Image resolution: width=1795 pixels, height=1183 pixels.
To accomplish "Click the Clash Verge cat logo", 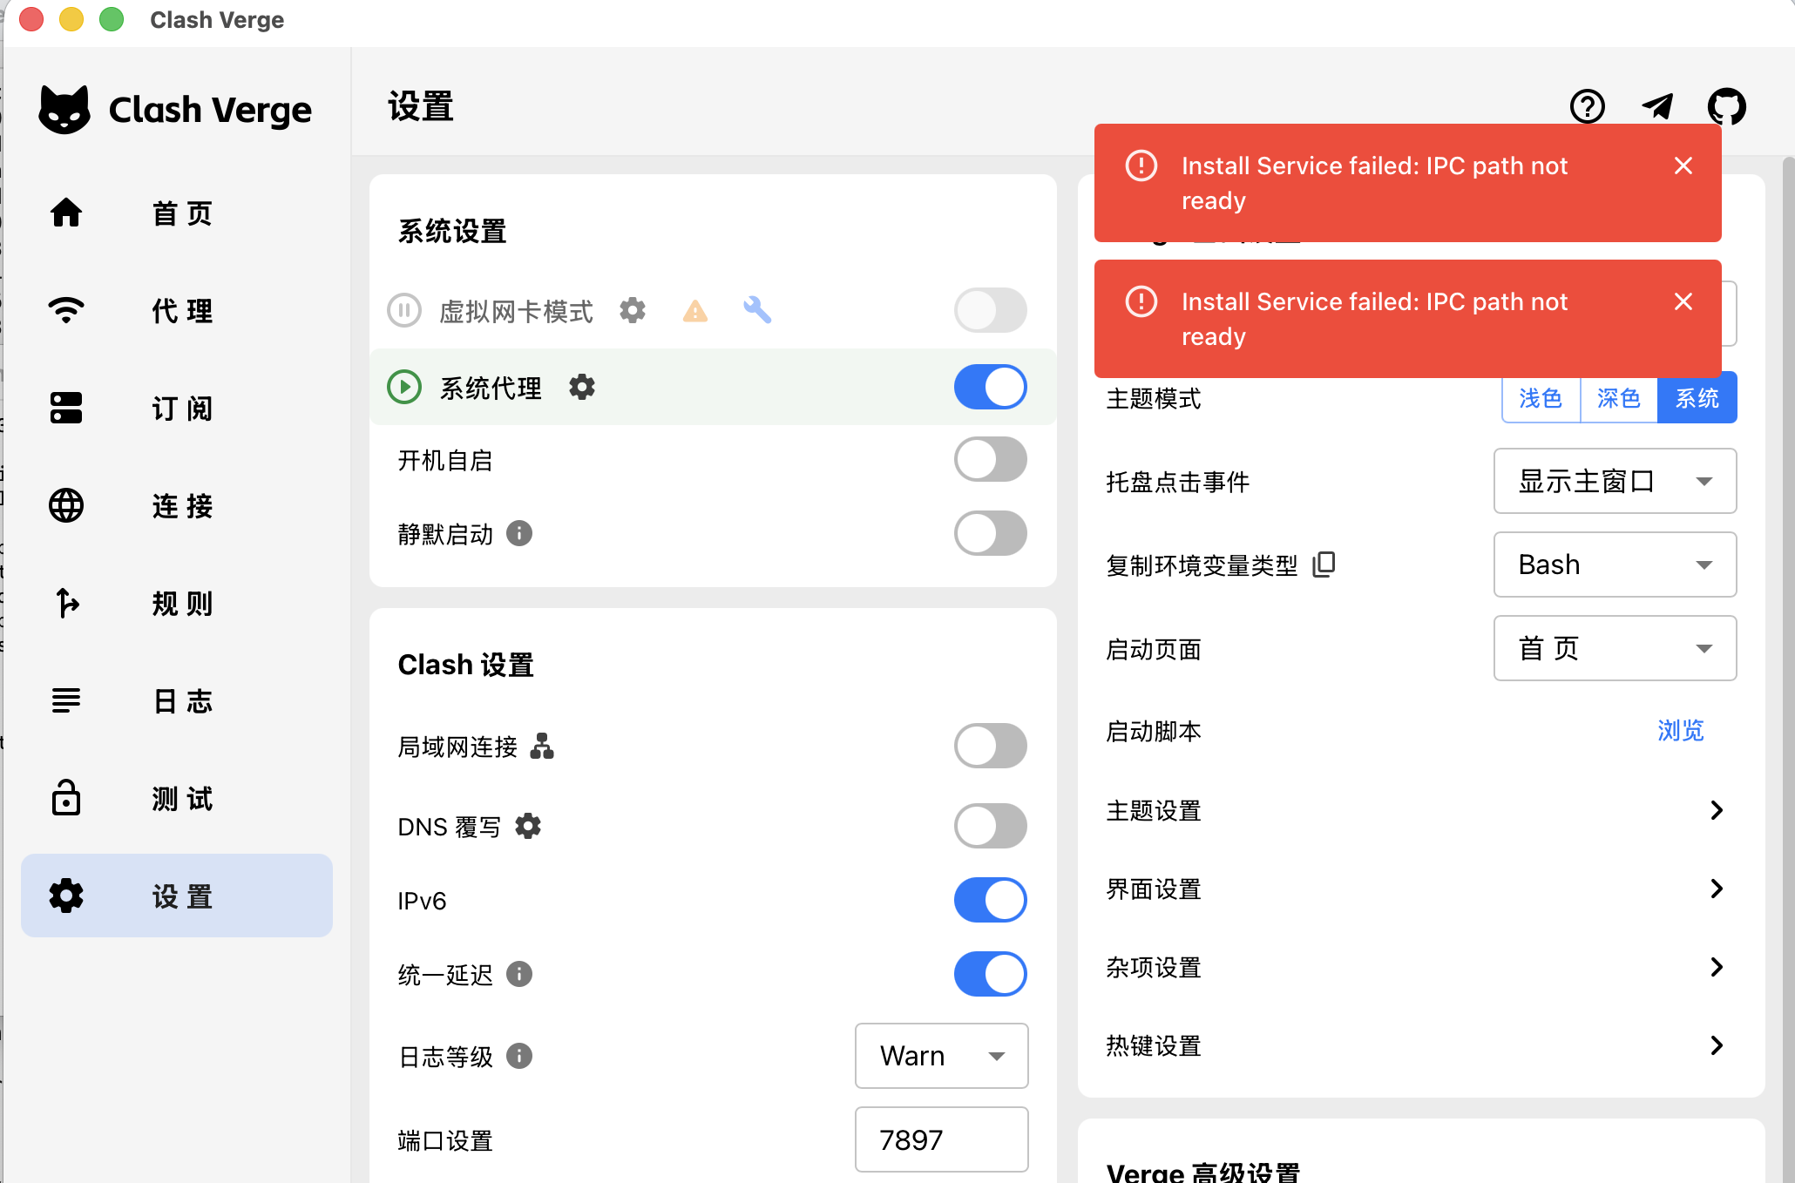I will [64, 110].
